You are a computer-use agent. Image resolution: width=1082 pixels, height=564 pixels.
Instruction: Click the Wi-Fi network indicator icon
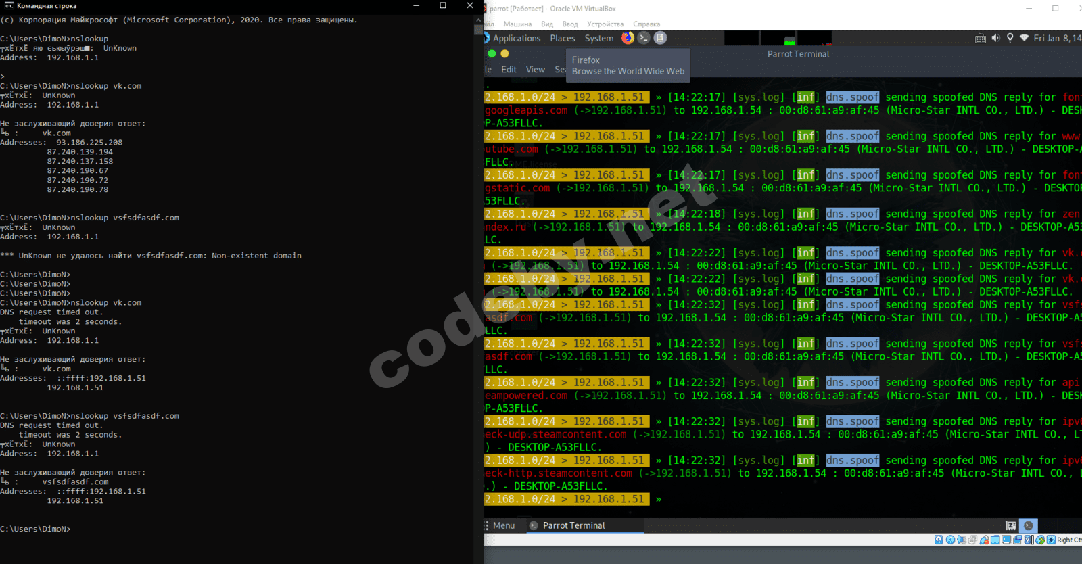(x=1024, y=38)
